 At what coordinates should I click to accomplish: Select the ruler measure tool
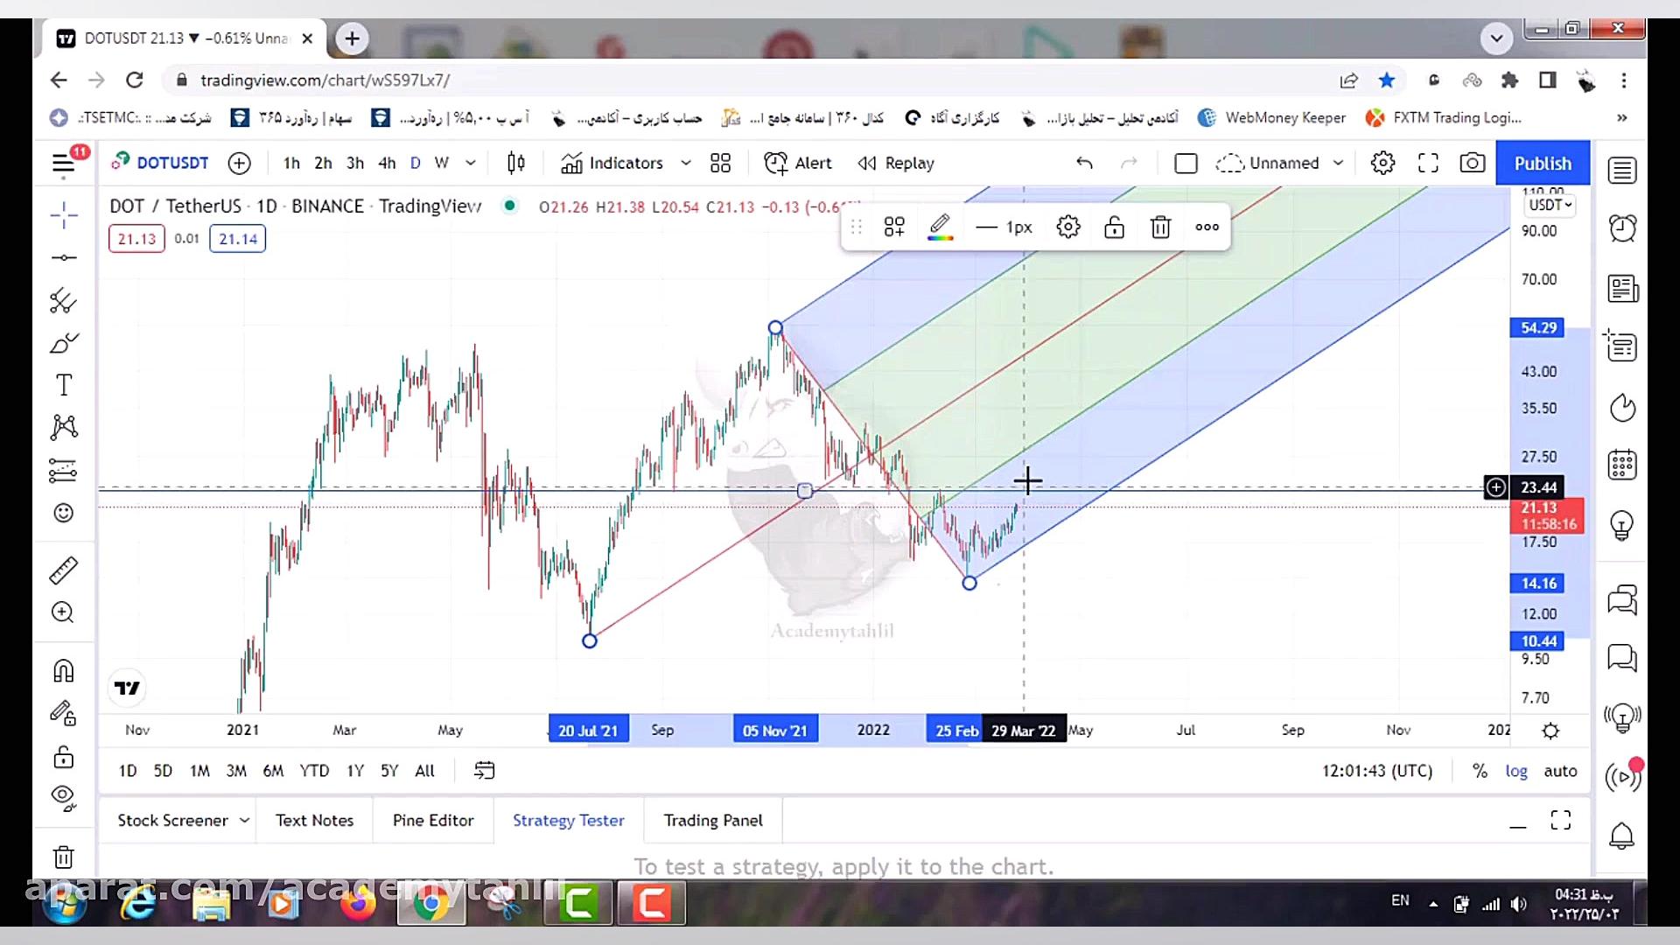[x=63, y=570]
